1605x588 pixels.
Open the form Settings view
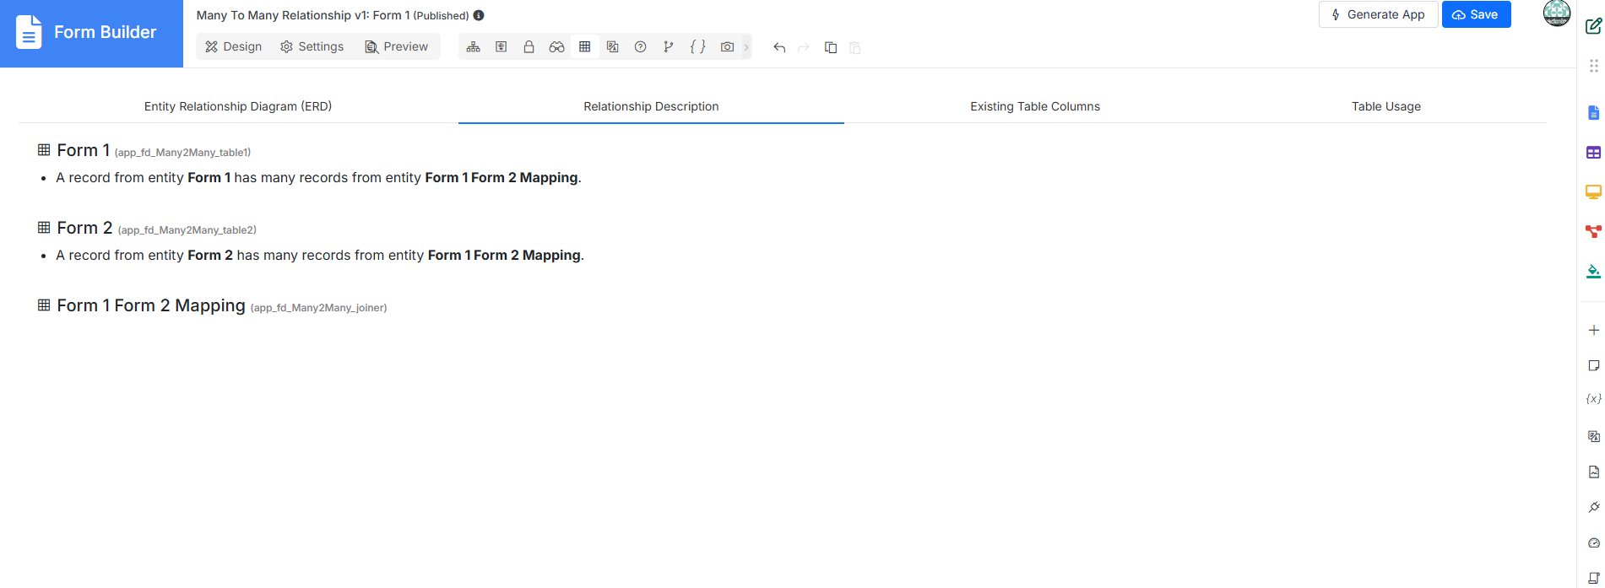tap(312, 46)
